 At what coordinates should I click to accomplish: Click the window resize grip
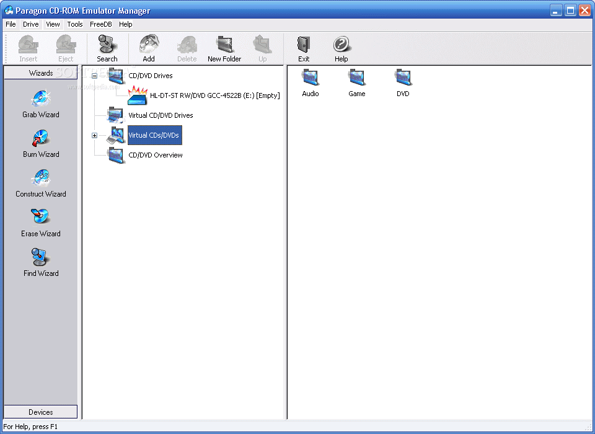(589, 428)
